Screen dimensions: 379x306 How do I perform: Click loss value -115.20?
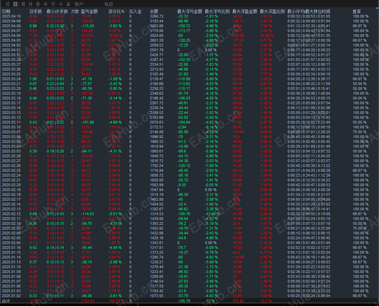click(87, 26)
